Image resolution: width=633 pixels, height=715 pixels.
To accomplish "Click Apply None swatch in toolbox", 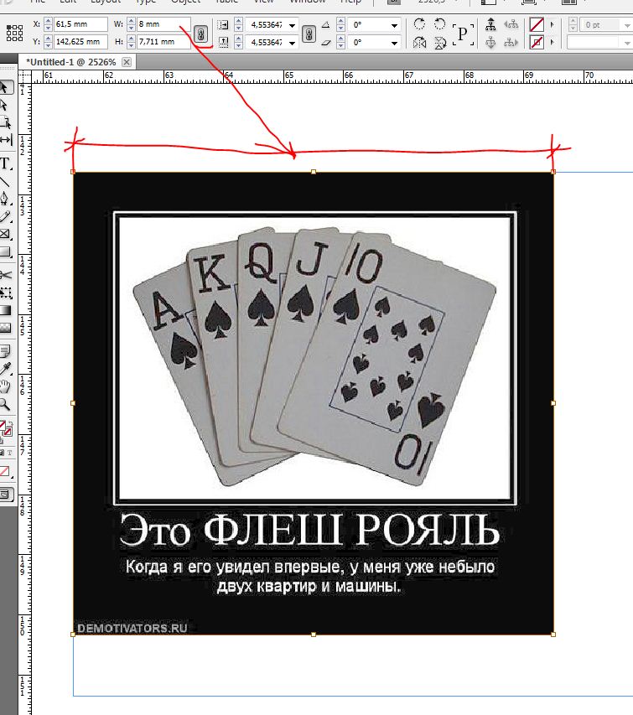I will 4,472.
